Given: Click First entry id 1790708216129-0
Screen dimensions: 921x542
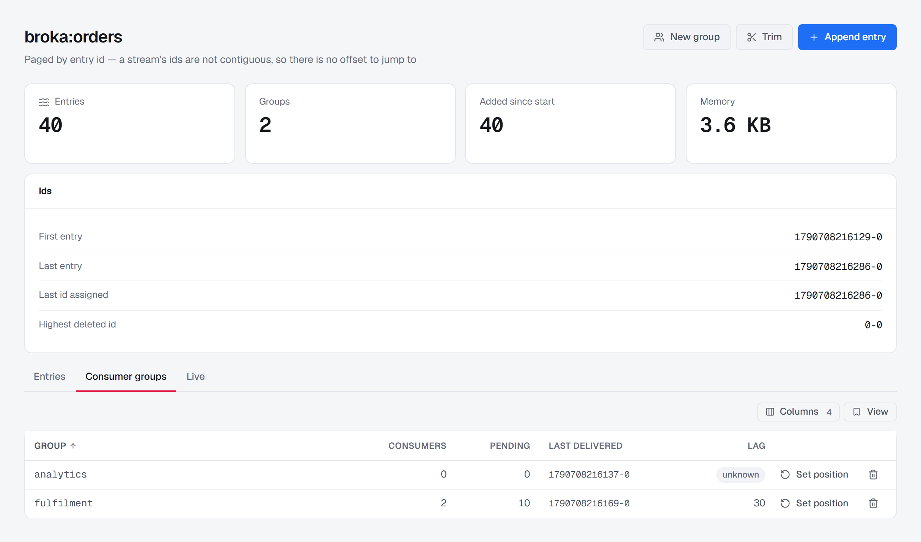Looking at the screenshot, I should [x=838, y=237].
